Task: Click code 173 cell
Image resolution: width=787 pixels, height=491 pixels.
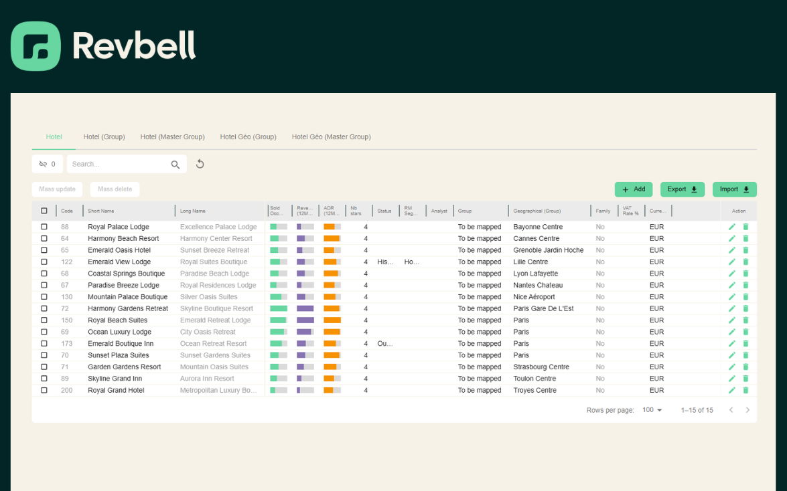Action: click(67, 344)
